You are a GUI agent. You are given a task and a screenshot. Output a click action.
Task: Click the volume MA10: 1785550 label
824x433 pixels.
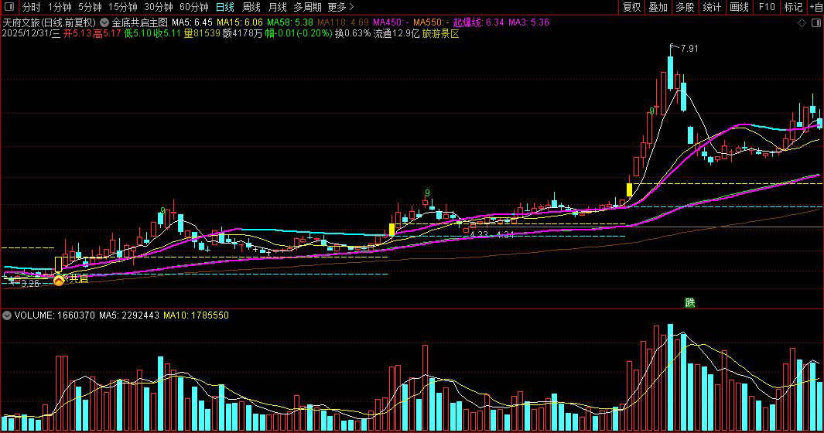196,315
